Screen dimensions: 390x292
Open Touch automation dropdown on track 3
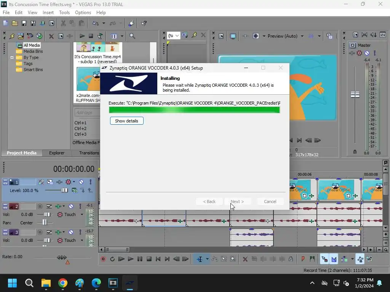tap(82, 240)
